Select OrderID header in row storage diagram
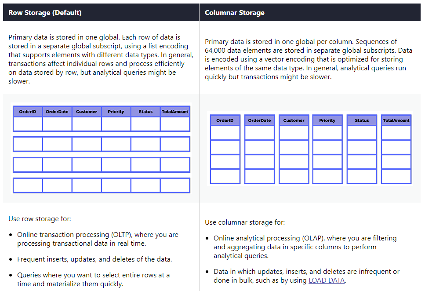This screenshot has width=425, height=291. pyautogui.click(x=28, y=112)
